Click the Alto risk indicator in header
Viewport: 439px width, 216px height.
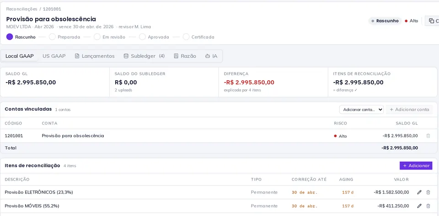(x=411, y=21)
